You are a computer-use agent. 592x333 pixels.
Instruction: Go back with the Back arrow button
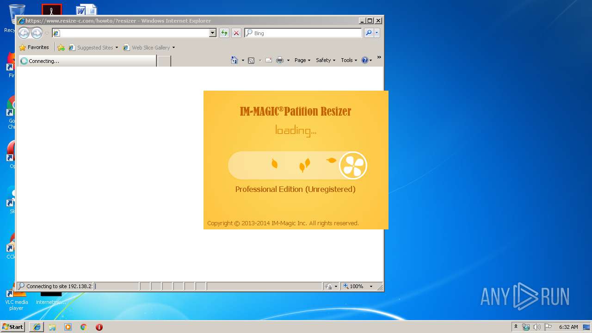tap(24, 33)
